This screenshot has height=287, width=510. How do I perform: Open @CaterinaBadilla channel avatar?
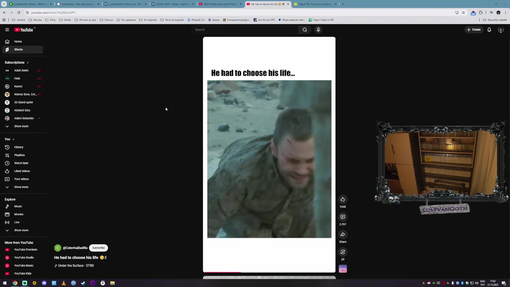58,248
